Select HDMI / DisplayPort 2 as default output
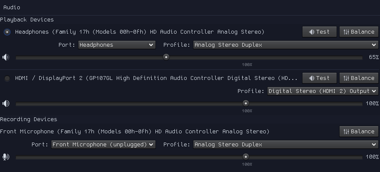The image size is (380, 172). [7, 78]
